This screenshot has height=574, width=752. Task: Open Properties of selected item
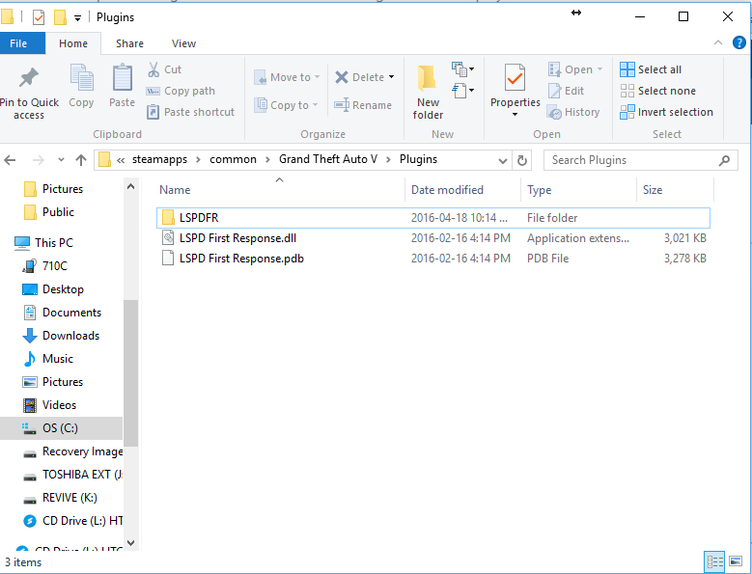point(515,85)
